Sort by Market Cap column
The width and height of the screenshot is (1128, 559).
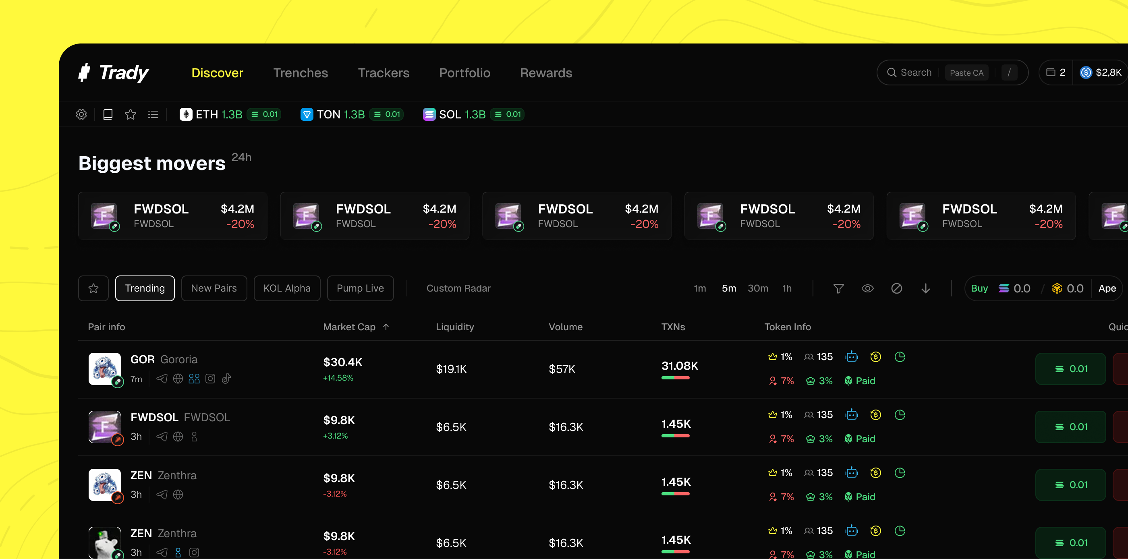[x=356, y=327]
